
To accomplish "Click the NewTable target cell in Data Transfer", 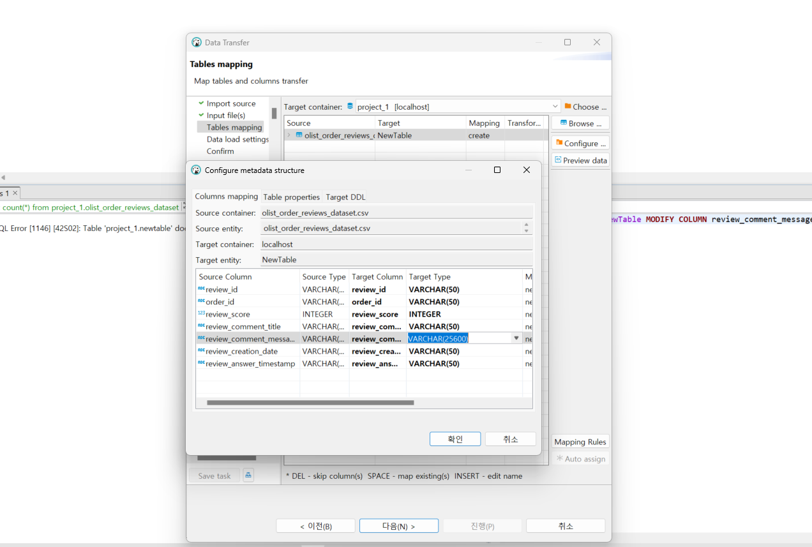I will (x=420, y=135).
